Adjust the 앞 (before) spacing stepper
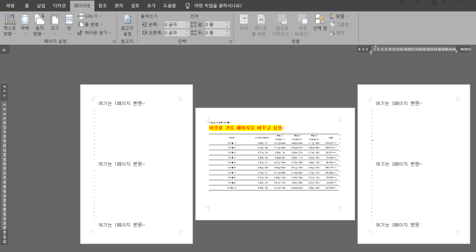 (227, 24)
